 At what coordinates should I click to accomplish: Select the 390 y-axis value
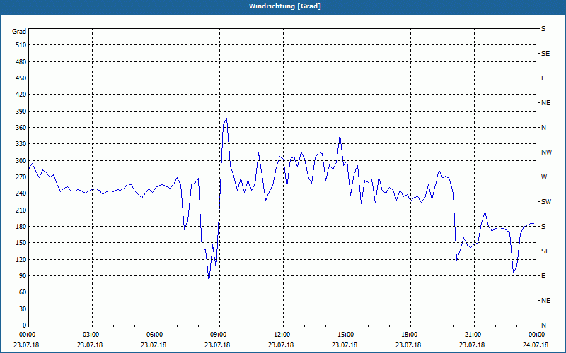21,112
